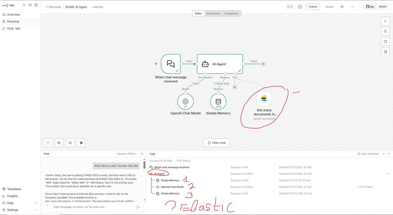Tidy up layout with the wand icon
This screenshot has width=393, height=215.
(x=81, y=142)
